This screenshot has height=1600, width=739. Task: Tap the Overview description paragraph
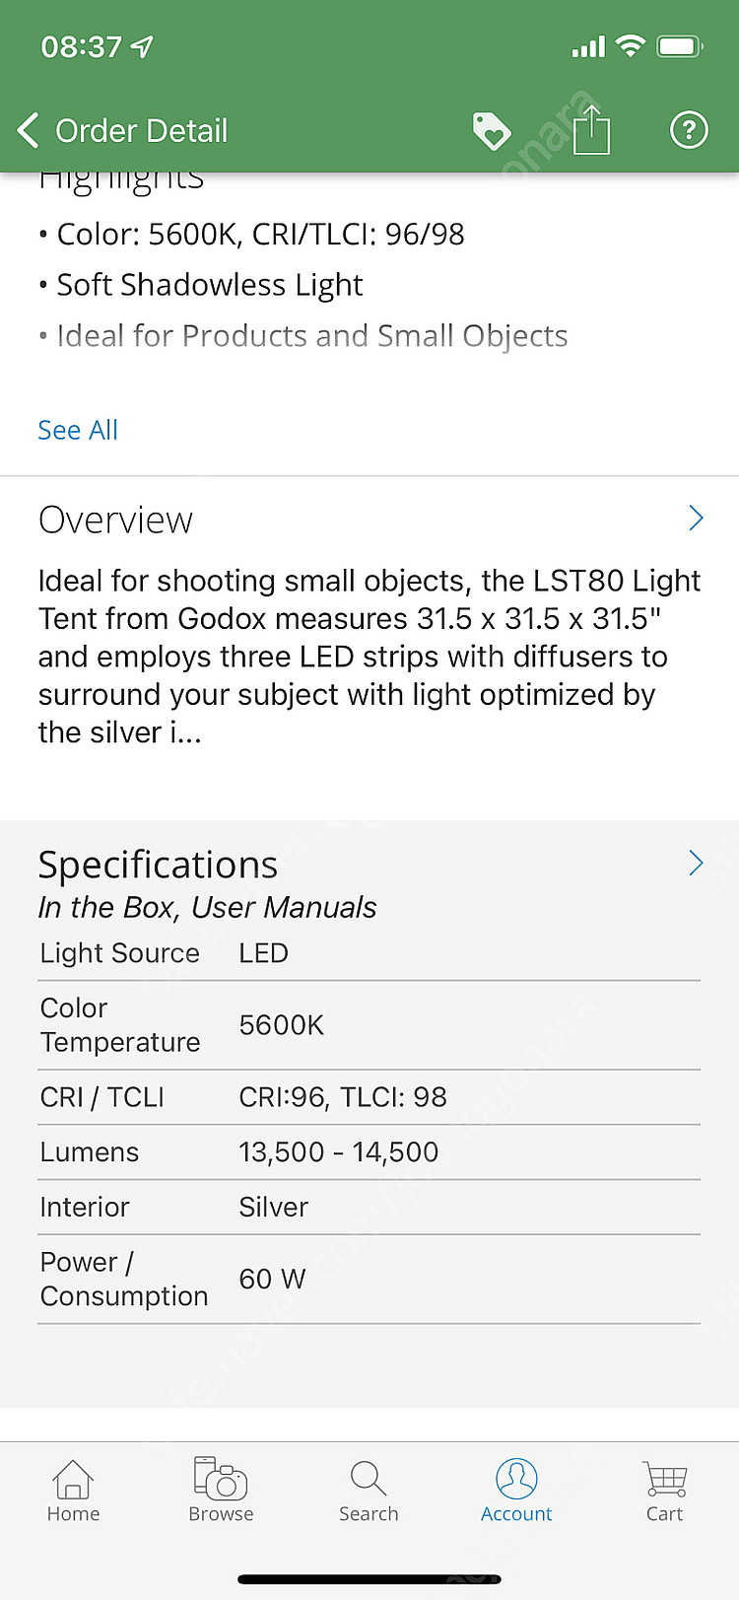tap(369, 657)
